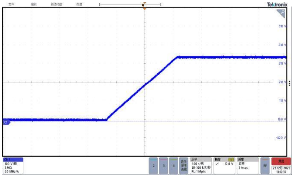Screen dimensions: 294x177
Task: Click the 100 V/格 scale value
Action: [x=11, y=164]
